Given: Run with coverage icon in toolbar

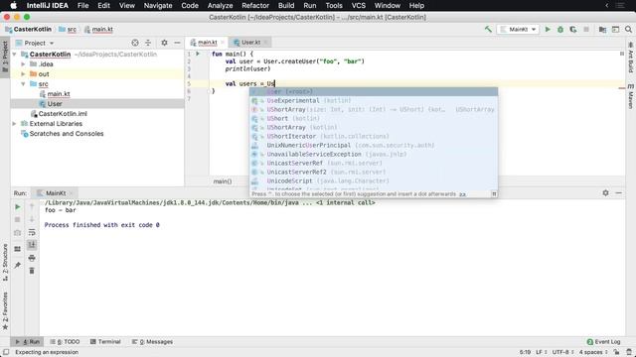Looking at the screenshot, I should (573, 29).
